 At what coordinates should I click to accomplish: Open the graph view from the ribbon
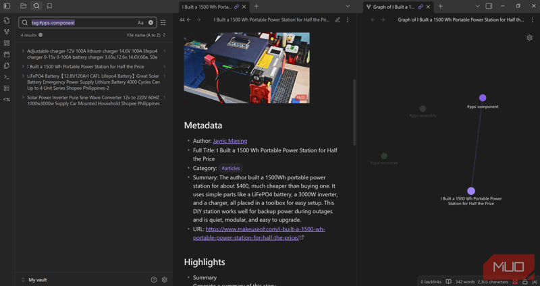tap(7, 32)
